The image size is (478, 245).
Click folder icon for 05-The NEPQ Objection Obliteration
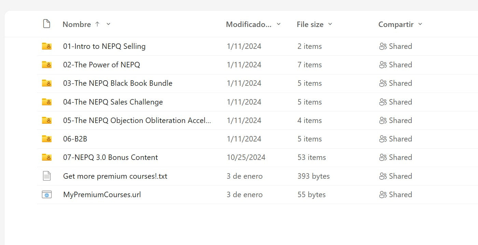coord(47,120)
